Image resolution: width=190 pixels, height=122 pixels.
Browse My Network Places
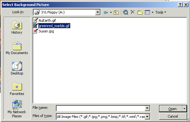[17, 108]
